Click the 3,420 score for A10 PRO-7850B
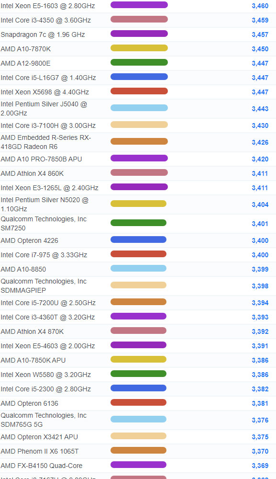The width and height of the screenshot is (276, 479). pos(260,159)
